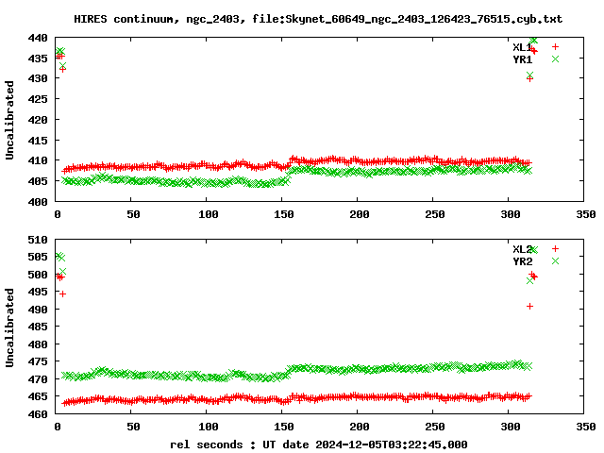Click the 400 y-axis tick label
Viewport: 604px width, 453px height.
click(x=38, y=202)
